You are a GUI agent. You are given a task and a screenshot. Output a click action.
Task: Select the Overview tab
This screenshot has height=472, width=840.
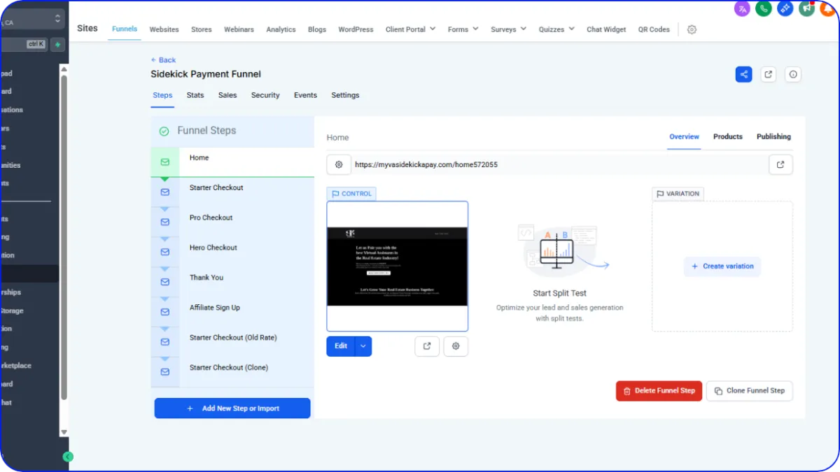click(x=684, y=136)
